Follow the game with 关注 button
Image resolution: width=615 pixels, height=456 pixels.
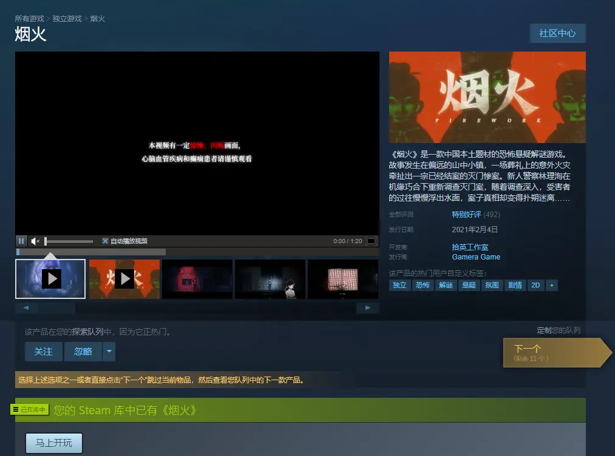[x=44, y=352]
